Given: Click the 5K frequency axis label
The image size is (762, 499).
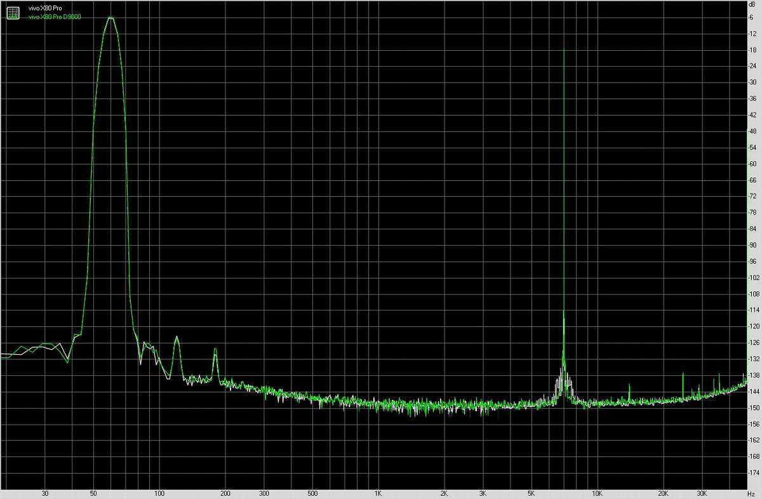Looking at the screenshot, I should point(530,493).
